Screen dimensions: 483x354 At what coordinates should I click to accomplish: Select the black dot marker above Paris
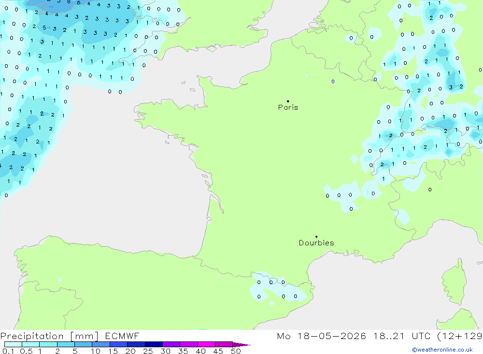point(288,101)
